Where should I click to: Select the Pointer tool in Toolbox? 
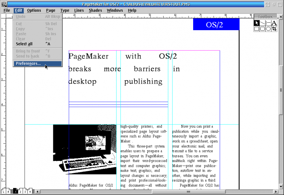(256, 23)
